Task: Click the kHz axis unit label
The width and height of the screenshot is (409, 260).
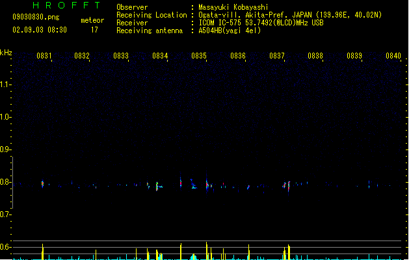Action: (x=6, y=53)
